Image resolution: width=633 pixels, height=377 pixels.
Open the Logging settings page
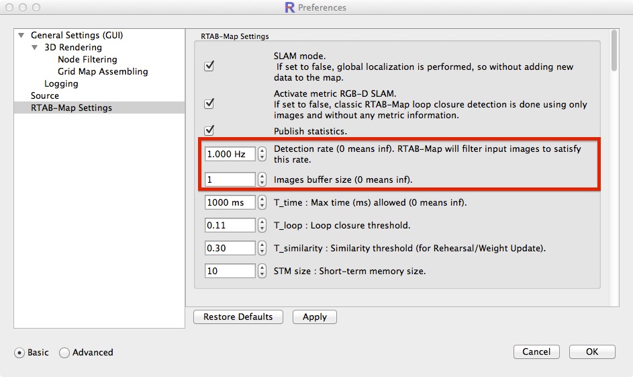click(x=61, y=83)
